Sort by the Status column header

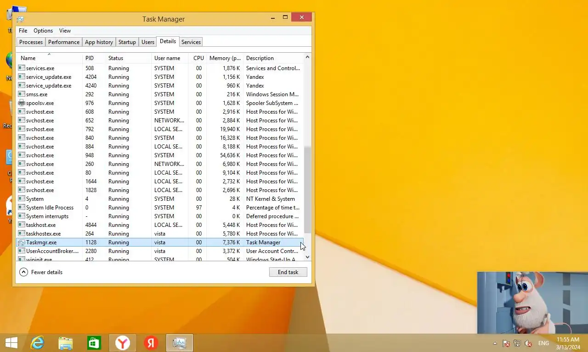[x=128, y=58]
